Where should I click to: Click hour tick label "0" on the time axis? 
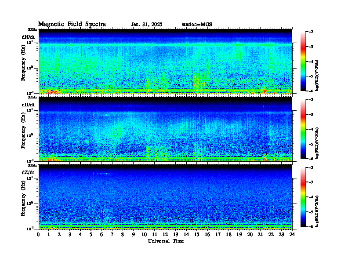point(38,235)
